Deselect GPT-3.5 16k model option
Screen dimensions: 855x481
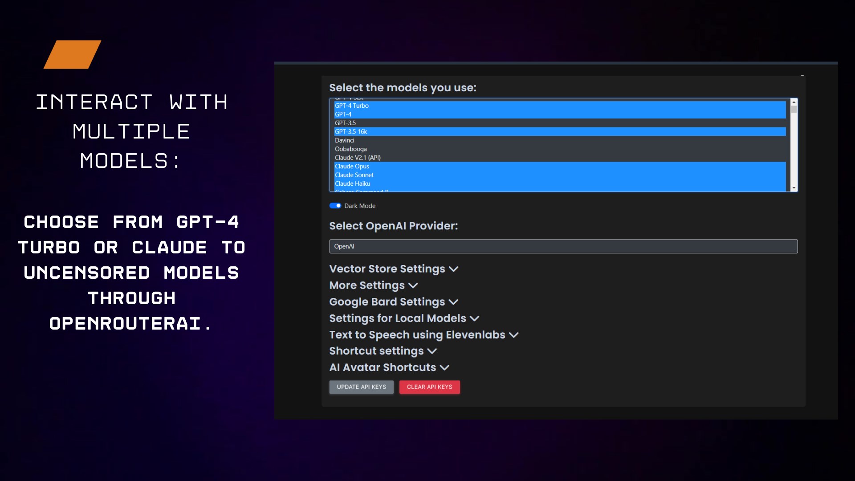351,132
